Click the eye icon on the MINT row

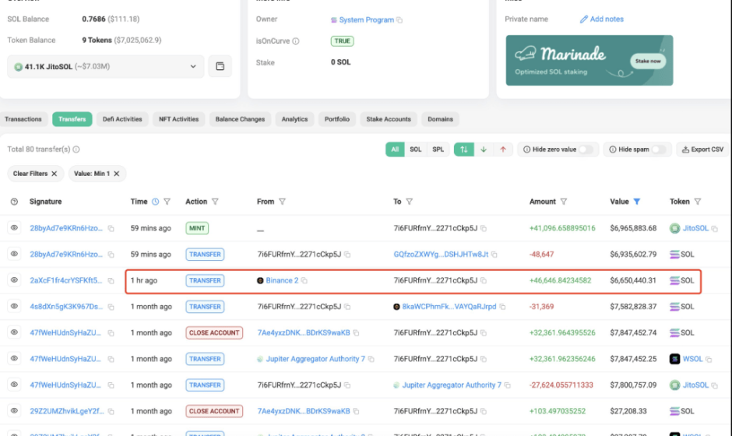[x=14, y=228]
